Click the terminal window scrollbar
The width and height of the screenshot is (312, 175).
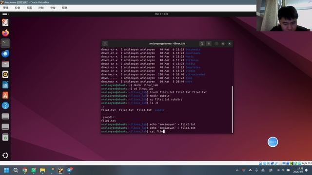click(232, 109)
